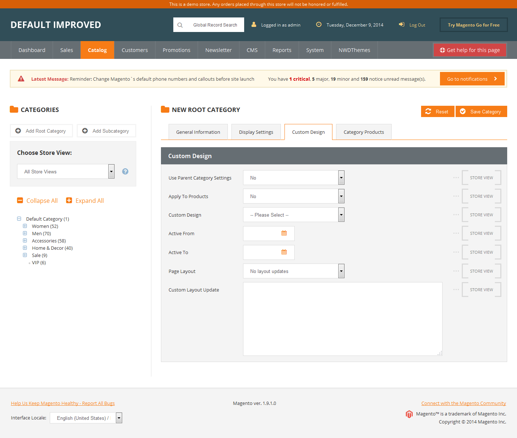Switch to the Display Settings tab

256,132
